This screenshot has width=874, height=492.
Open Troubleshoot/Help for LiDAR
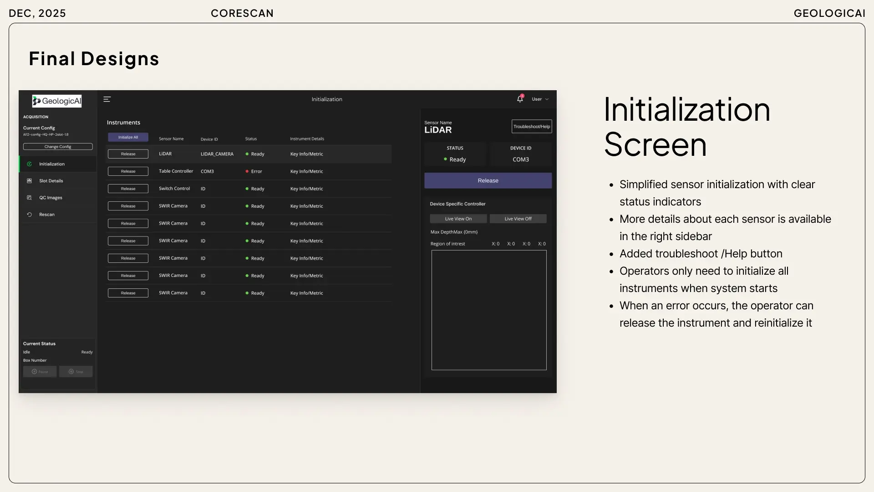(531, 127)
